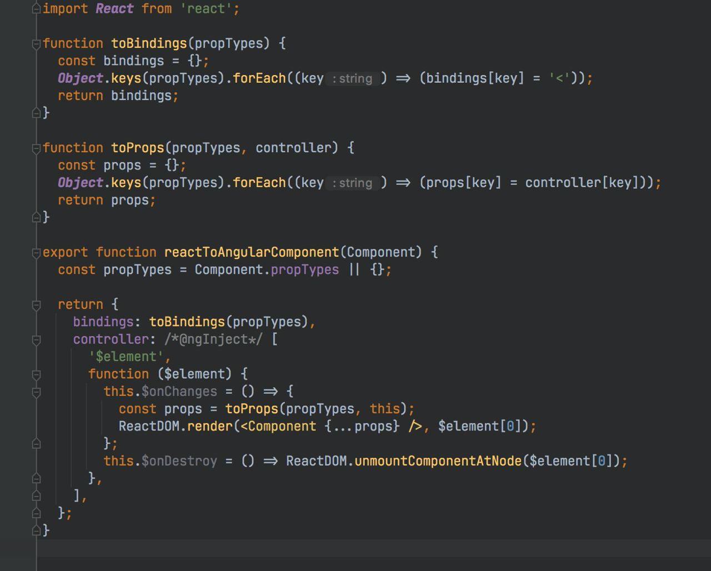Click fold-end marker closing return object '};'
This screenshot has height=571, width=711.
36,513
